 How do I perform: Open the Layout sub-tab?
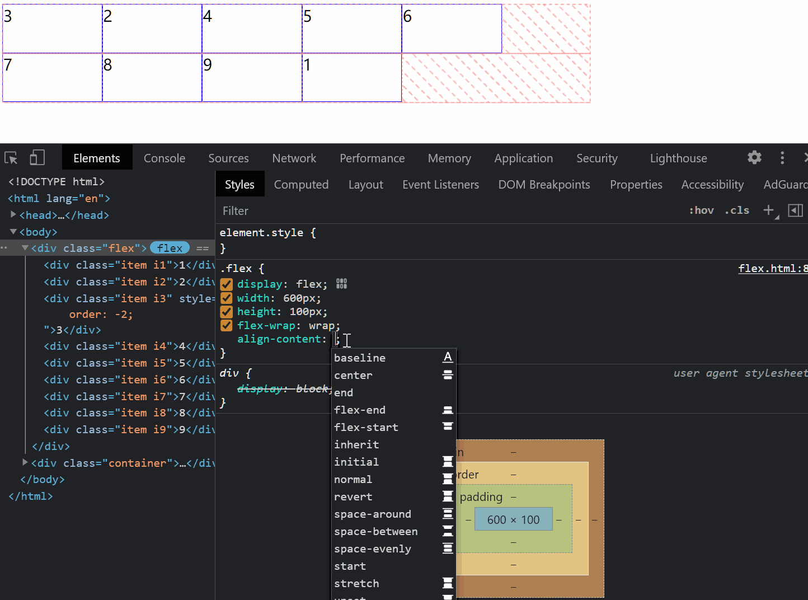pos(366,185)
